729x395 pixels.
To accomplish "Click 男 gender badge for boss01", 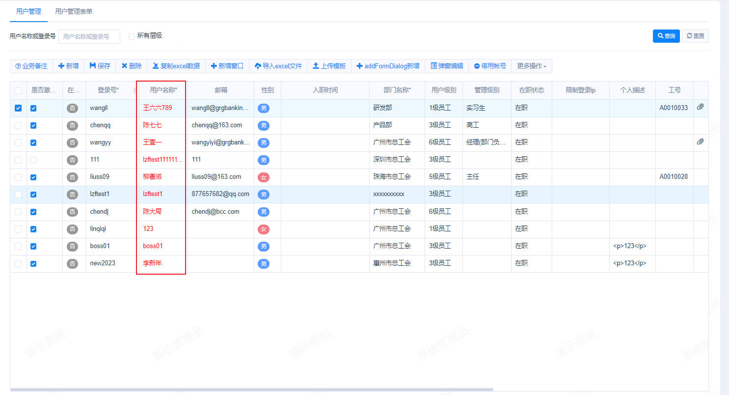I will [264, 246].
